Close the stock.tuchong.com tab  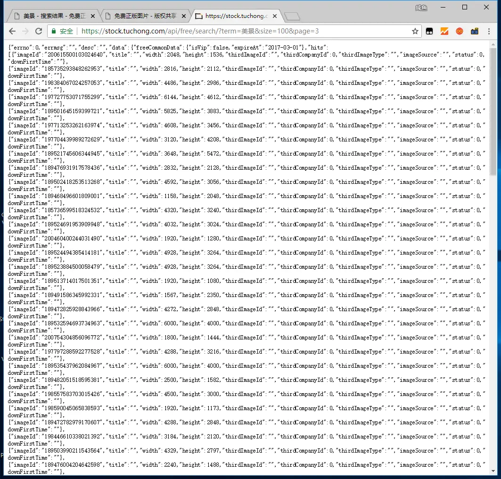(275, 16)
